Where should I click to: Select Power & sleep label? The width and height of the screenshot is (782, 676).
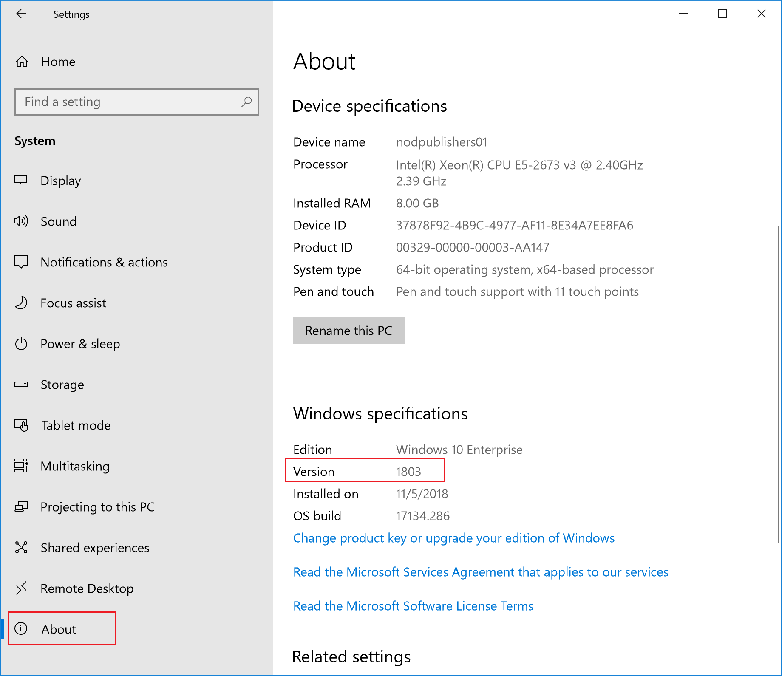click(x=80, y=344)
